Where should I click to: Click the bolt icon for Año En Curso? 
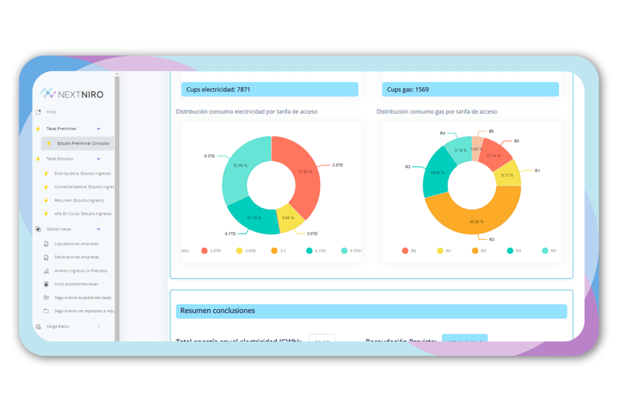click(46, 214)
